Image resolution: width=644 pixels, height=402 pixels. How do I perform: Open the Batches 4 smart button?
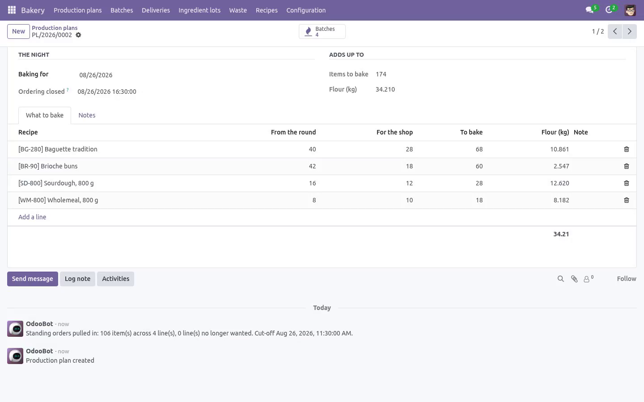(322, 31)
